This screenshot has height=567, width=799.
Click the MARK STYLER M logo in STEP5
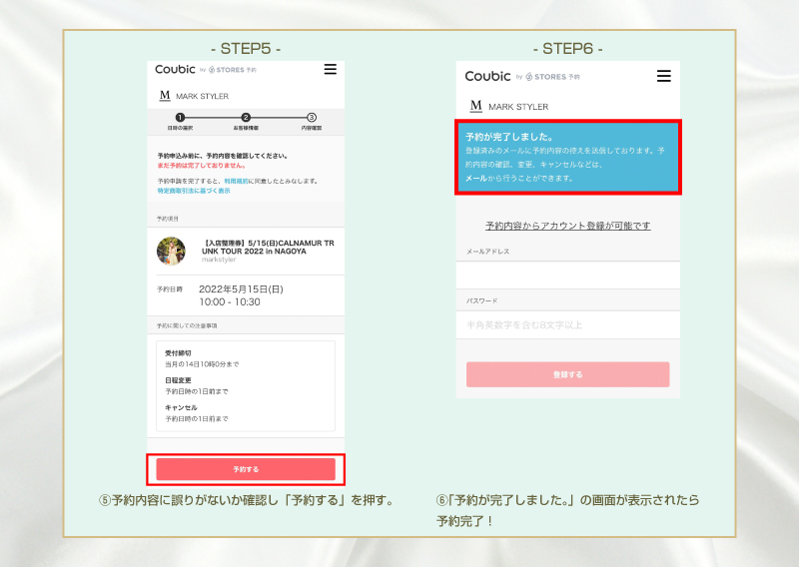(x=165, y=96)
